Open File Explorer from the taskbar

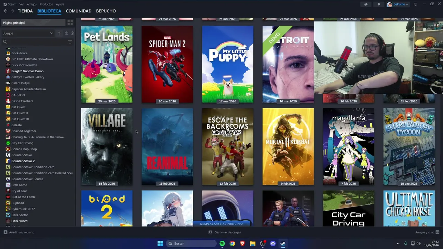[x=253, y=243]
